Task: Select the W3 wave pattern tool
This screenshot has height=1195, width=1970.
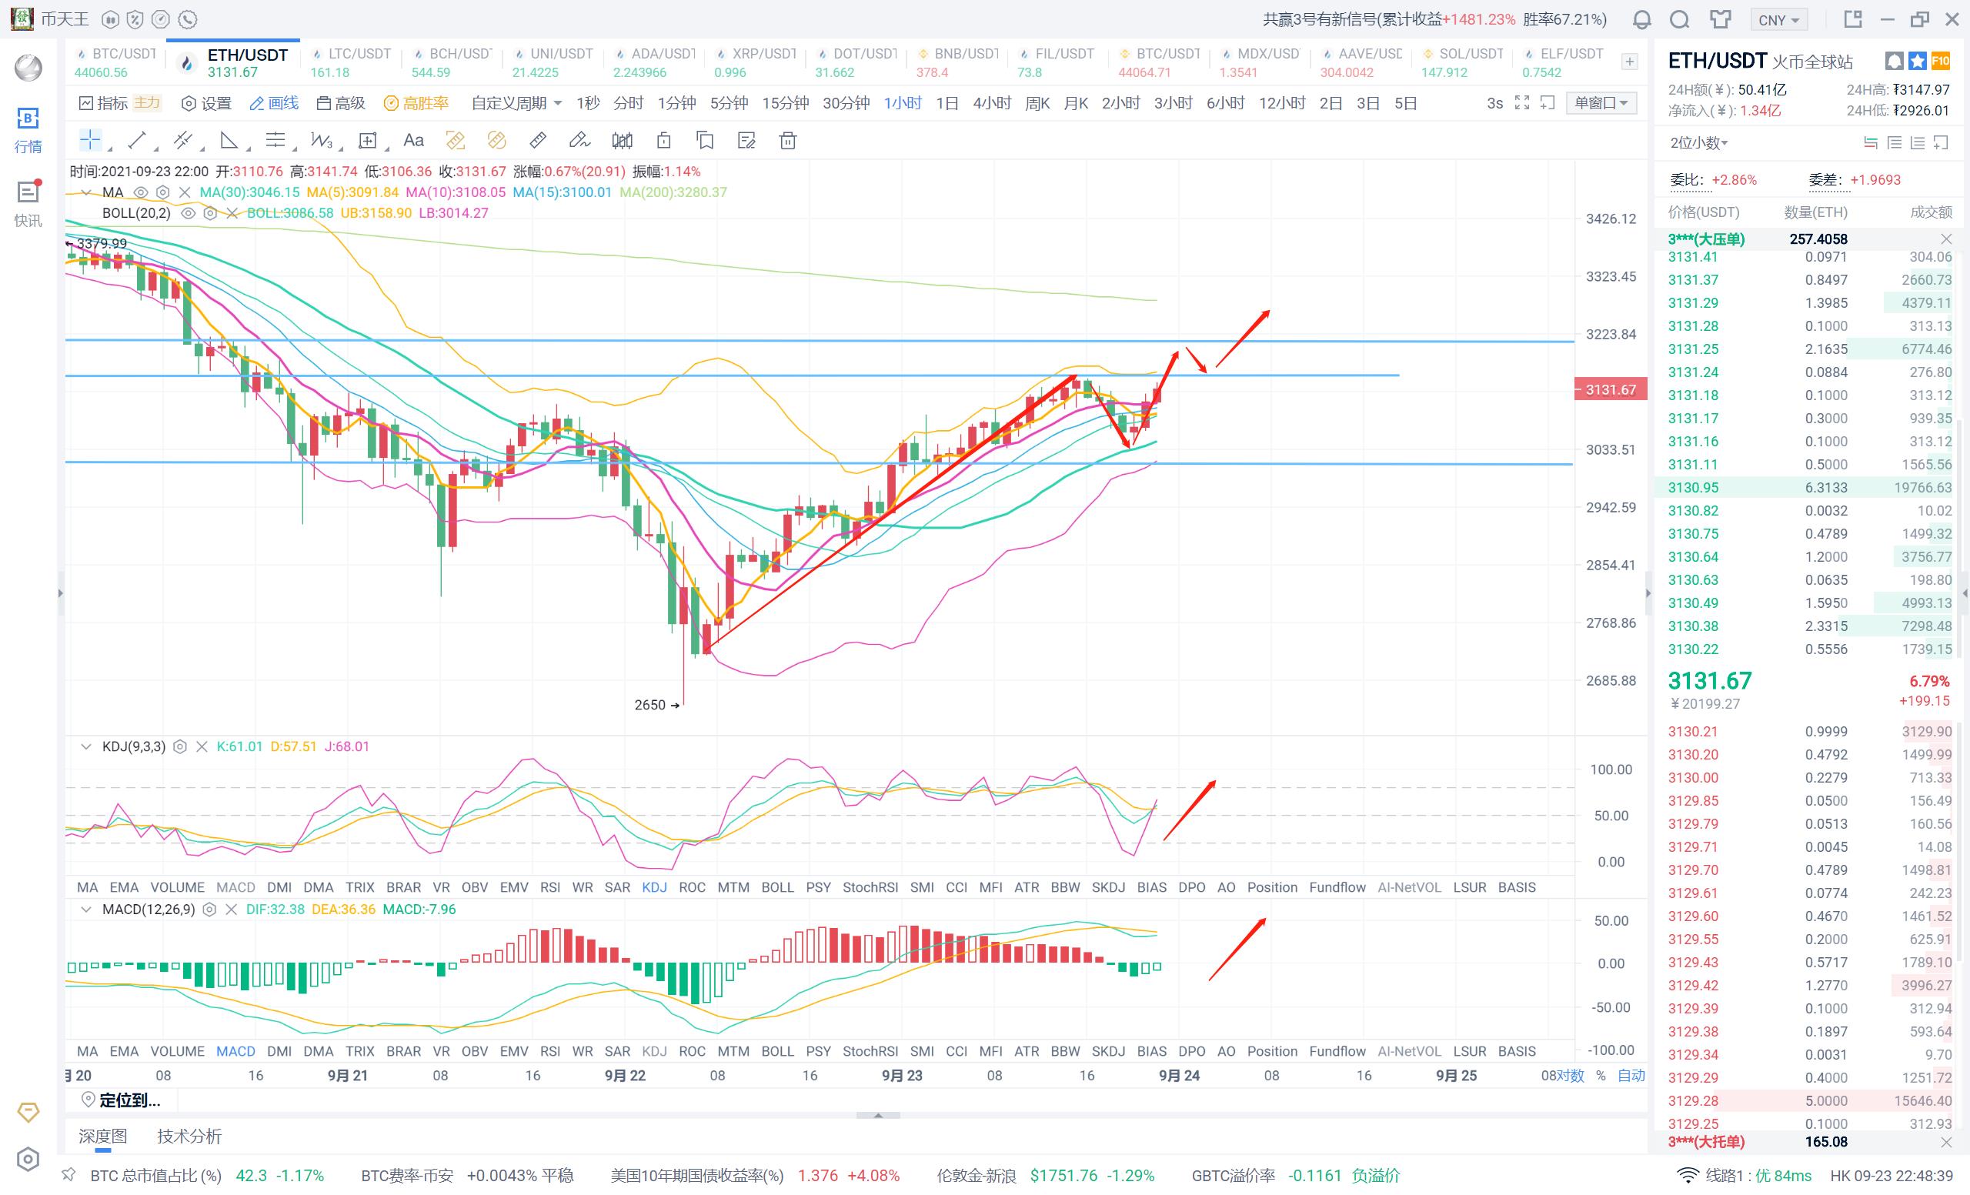Action: point(321,141)
